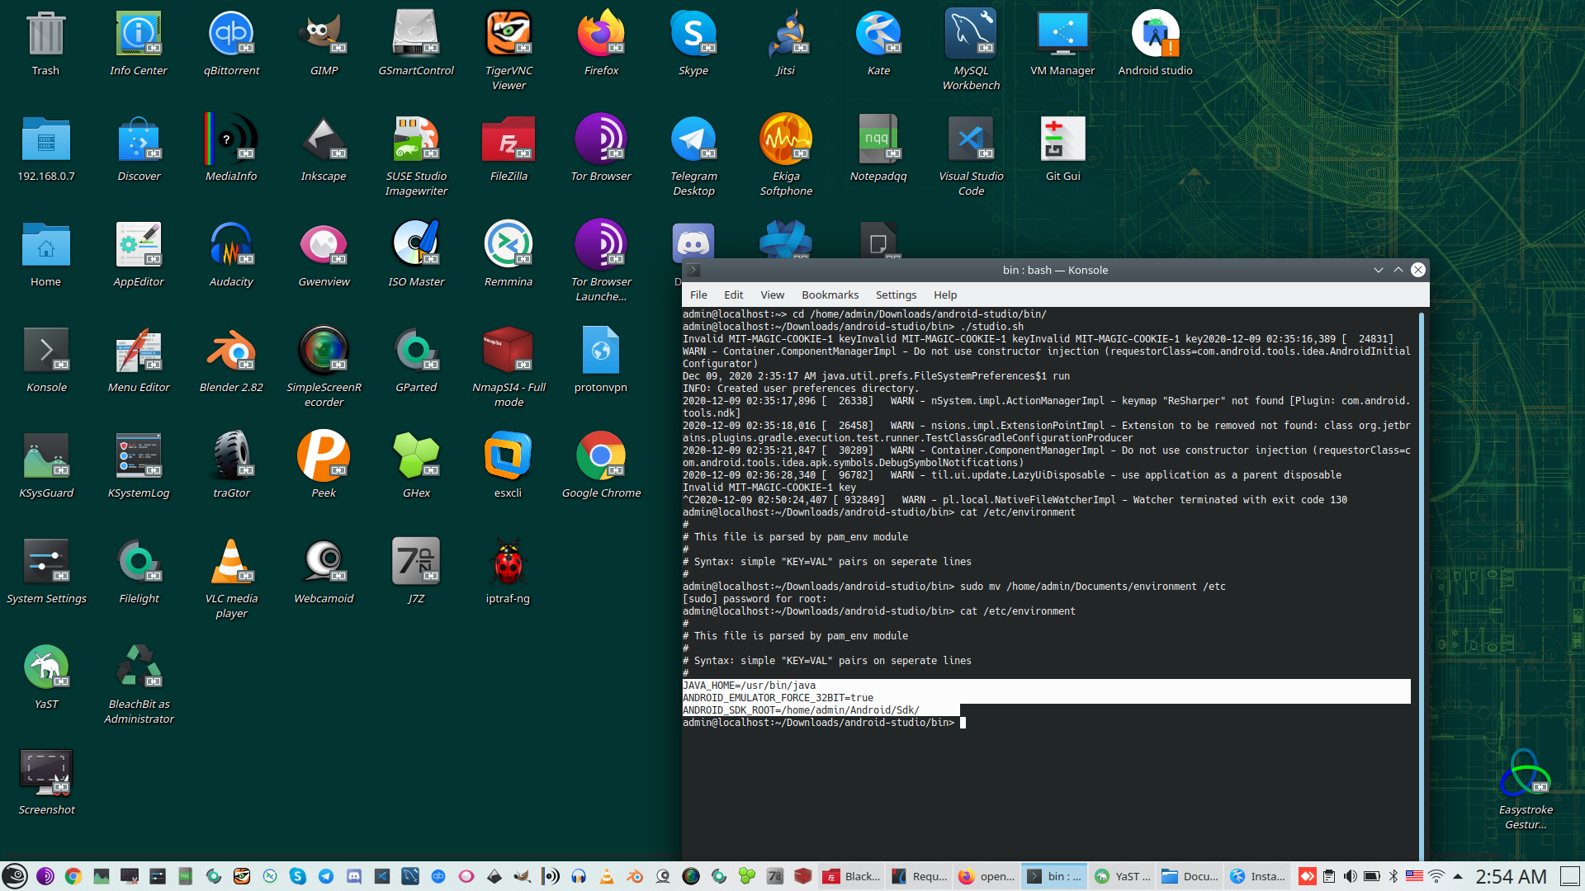
Task: Toggle Bluetooth icon in system tray
Action: point(1393,876)
